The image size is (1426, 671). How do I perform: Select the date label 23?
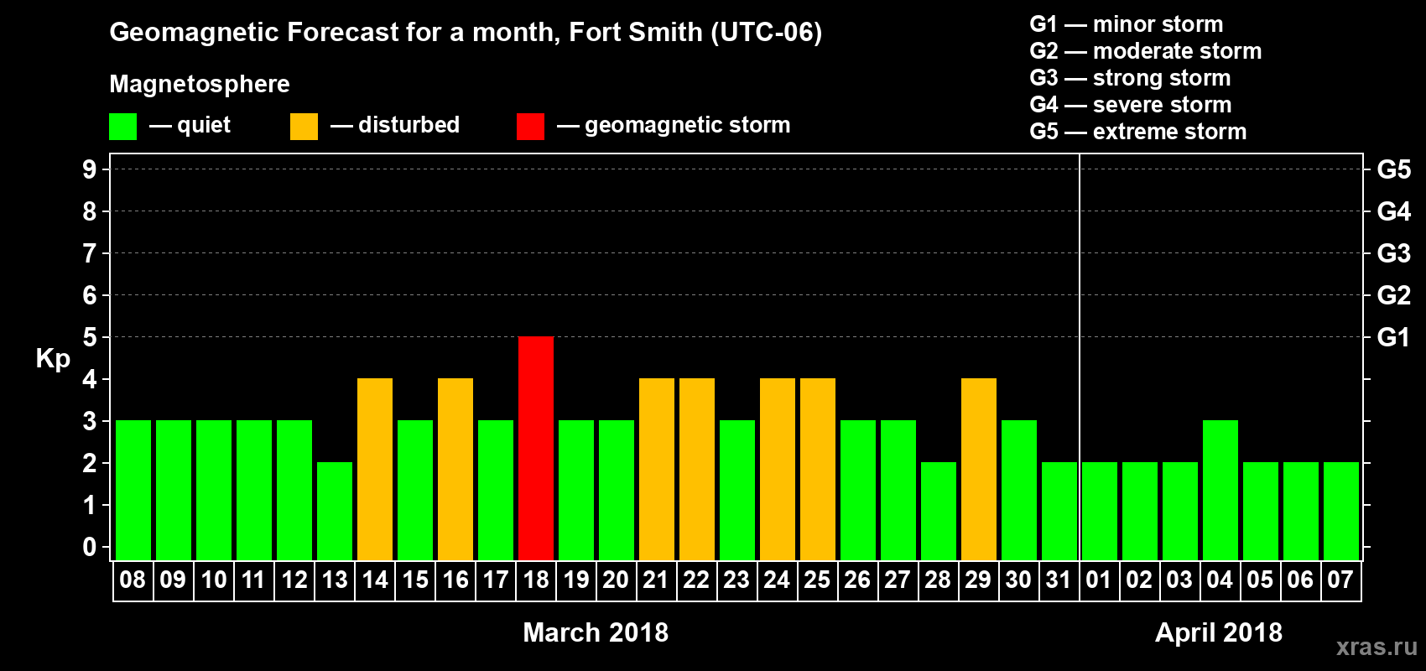[x=736, y=580]
